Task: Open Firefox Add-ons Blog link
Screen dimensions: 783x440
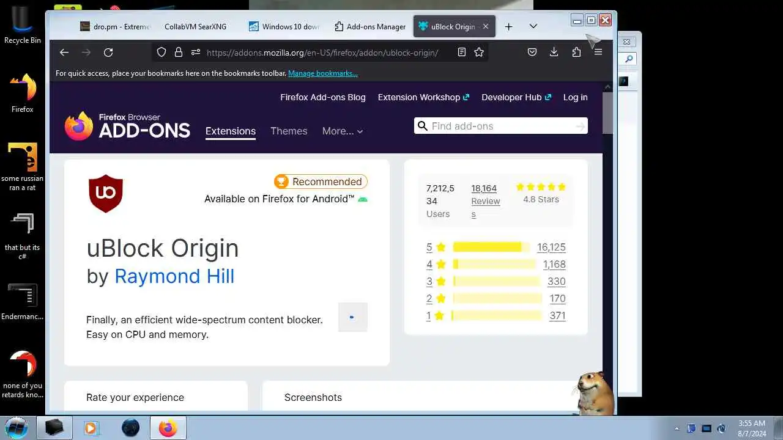Action: pos(323,97)
